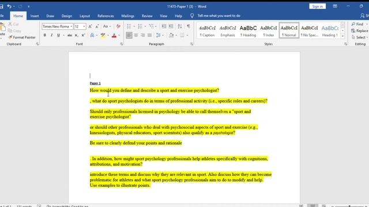This screenshot has height=207, width=369.
Task: Apply superscript formatting
Action: (83, 35)
